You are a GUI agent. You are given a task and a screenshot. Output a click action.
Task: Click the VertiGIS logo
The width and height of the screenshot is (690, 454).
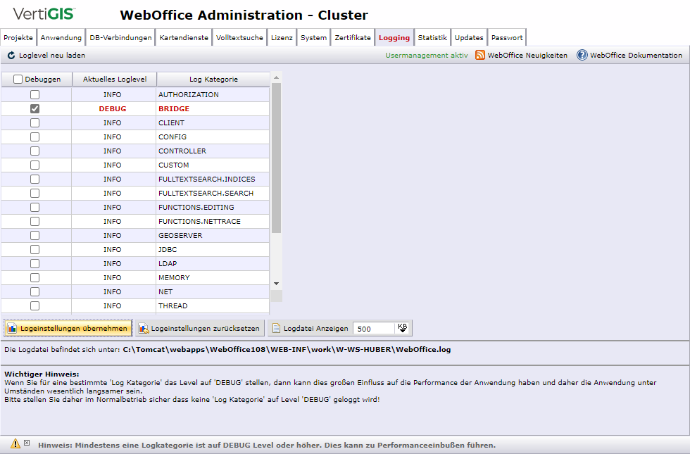44,13
